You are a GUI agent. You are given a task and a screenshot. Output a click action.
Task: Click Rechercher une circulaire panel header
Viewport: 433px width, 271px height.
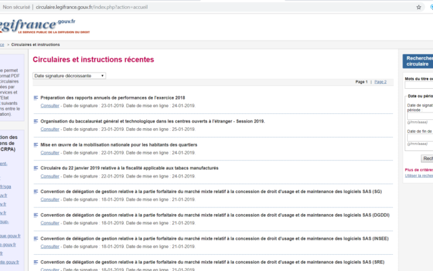pyautogui.click(x=418, y=61)
